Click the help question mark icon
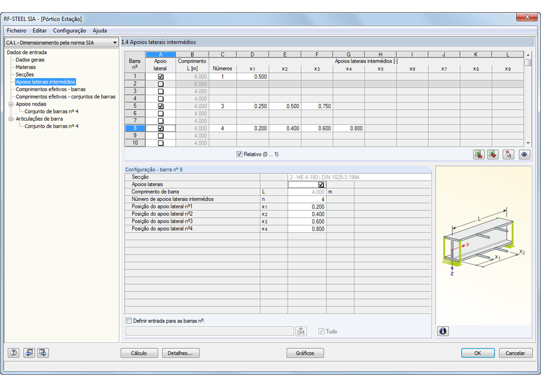Viewport: 541px width, 387px height. [13, 353]
